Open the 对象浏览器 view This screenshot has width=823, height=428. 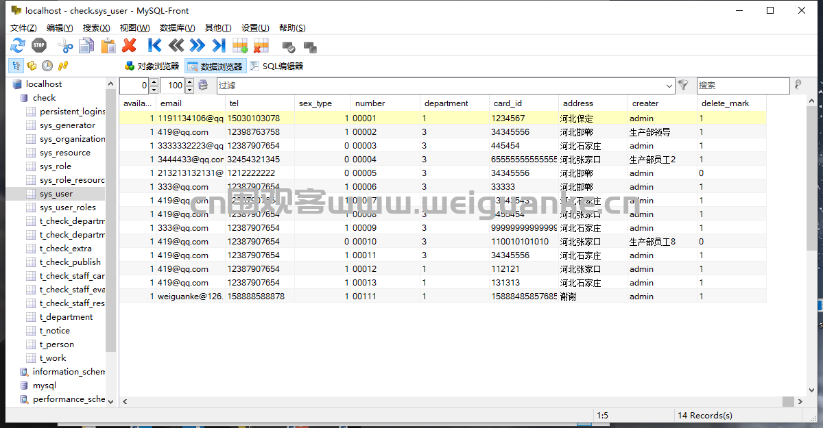tap(152, 66)
